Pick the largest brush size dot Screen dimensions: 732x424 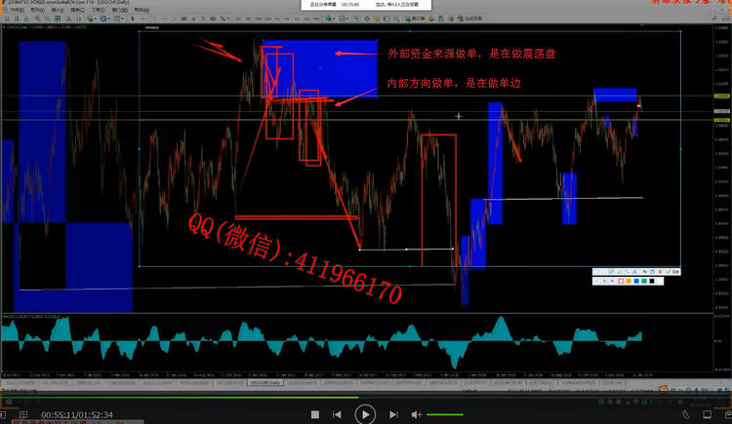[612, 282]
